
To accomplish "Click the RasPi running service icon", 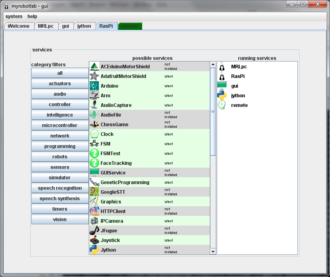I will click(x=222, y=76).
